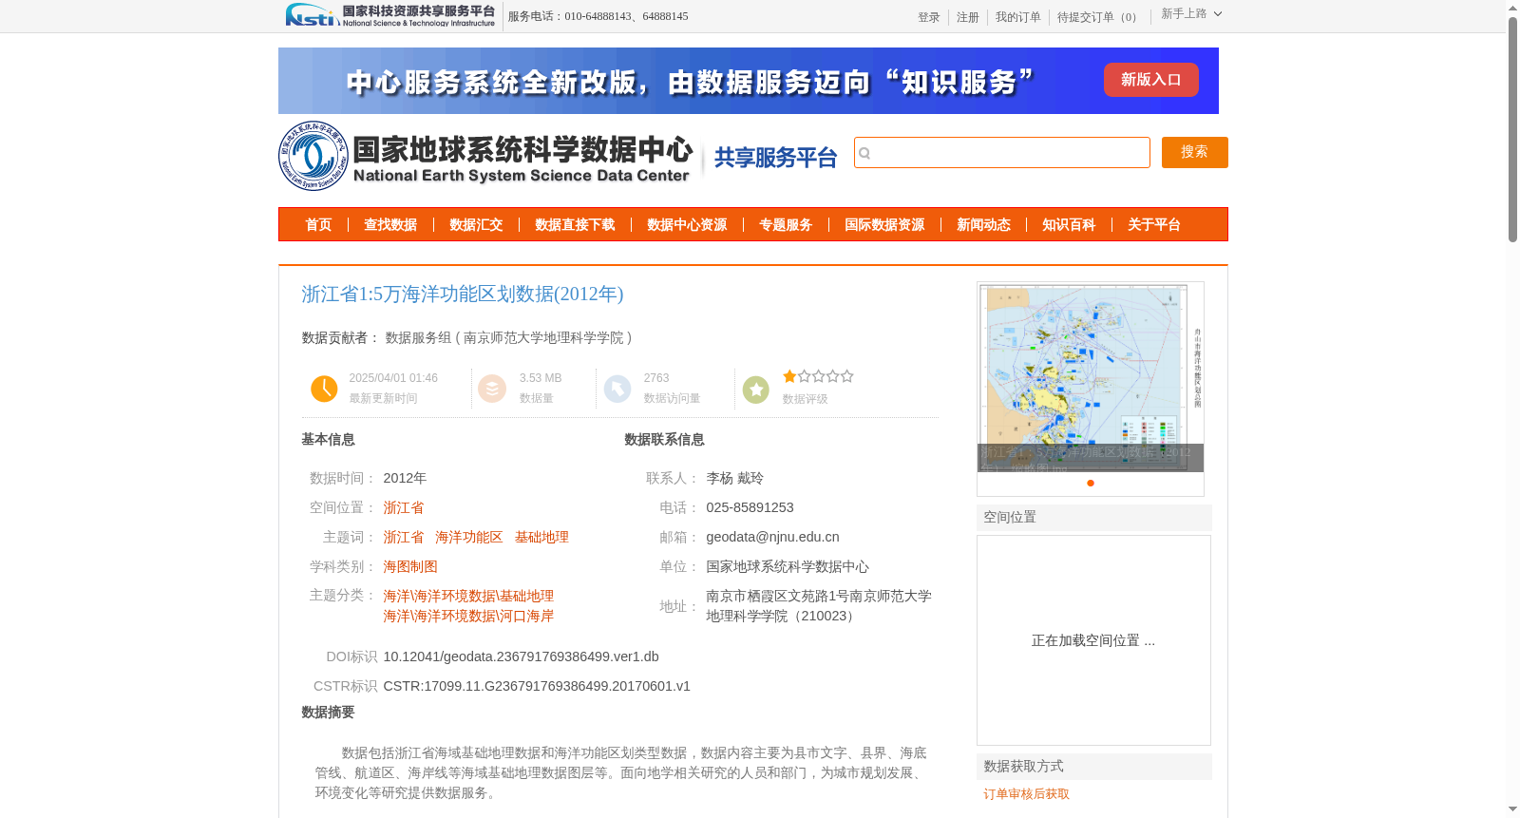Image resolution: width=1520 pixels, height=818 pixels.
Task: Click the 浙江省 spatial location link
Action: coord(404,507)
